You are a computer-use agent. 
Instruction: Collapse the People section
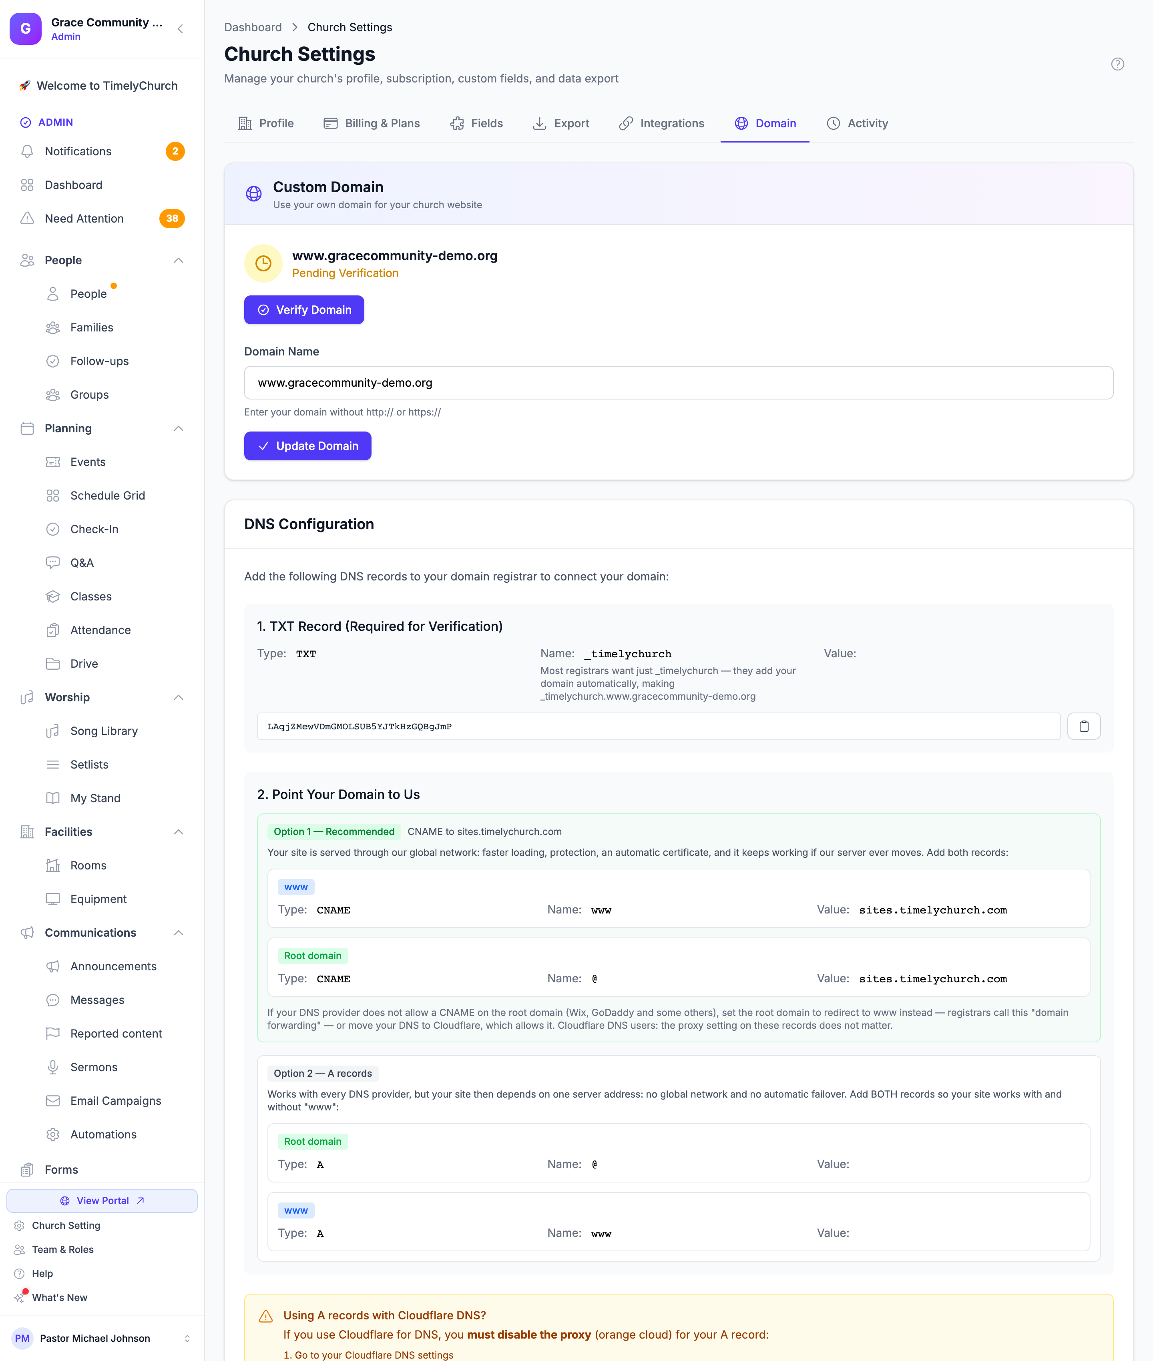[x=179, y=260]
